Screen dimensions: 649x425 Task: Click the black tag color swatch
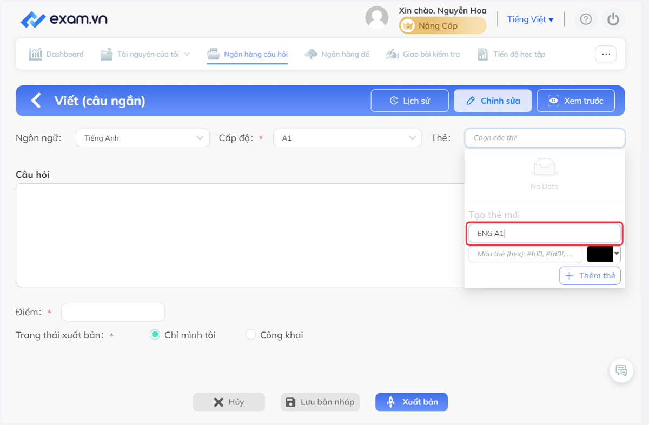click(x=600, y=254)
